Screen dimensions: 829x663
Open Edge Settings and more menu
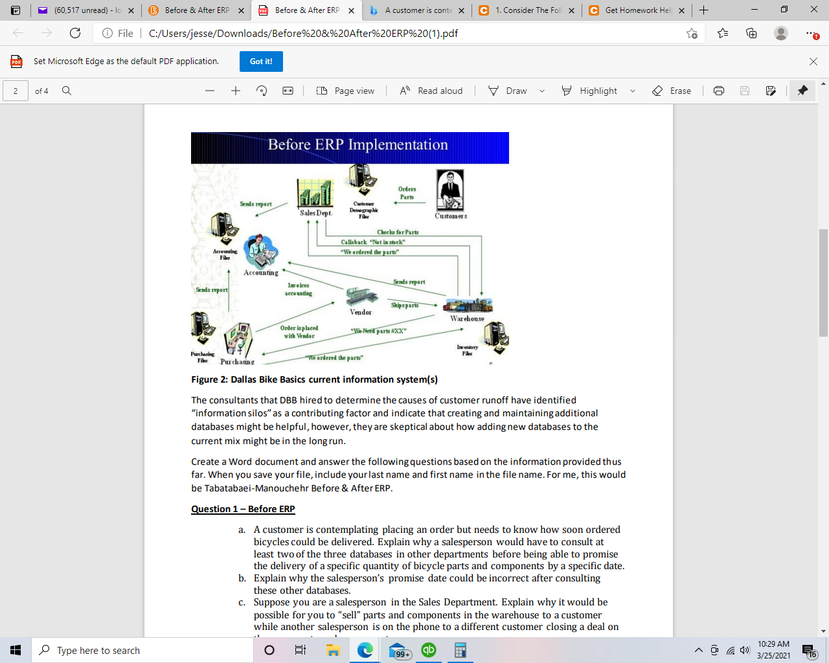(812, 33)
